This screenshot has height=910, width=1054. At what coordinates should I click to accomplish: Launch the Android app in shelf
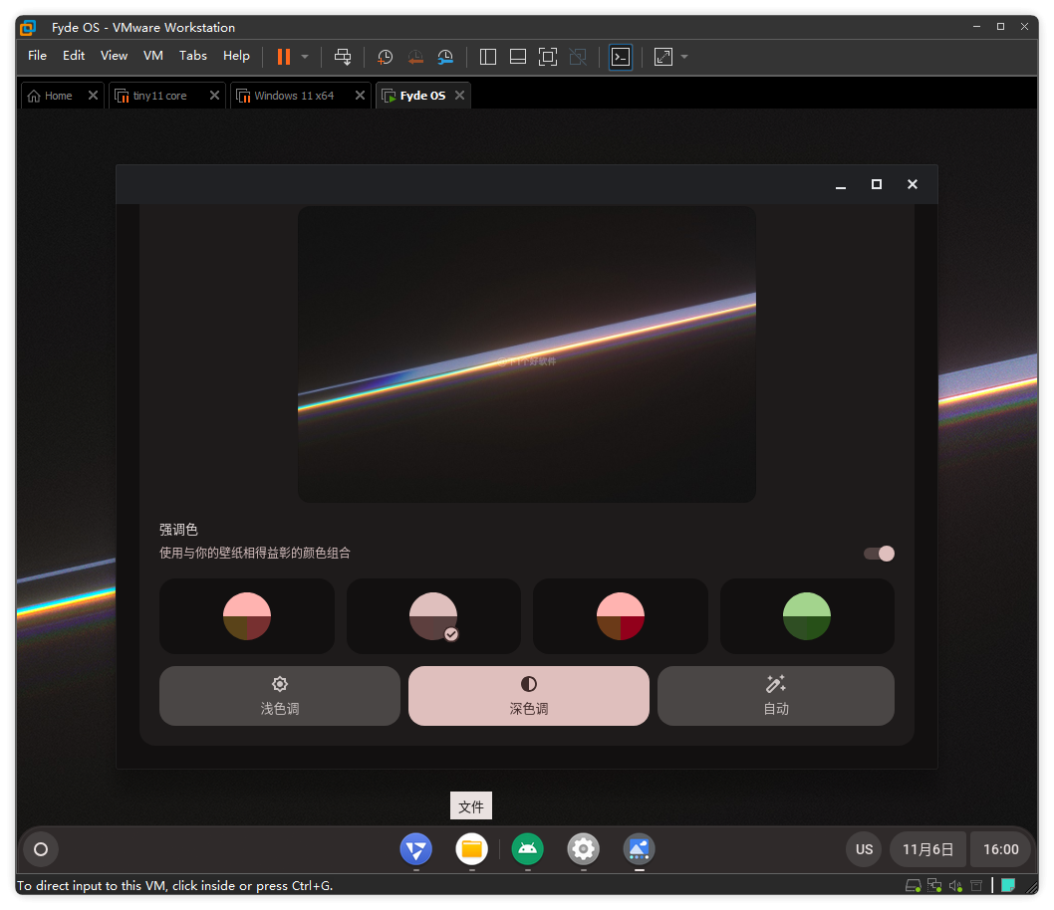pos(527,849)
